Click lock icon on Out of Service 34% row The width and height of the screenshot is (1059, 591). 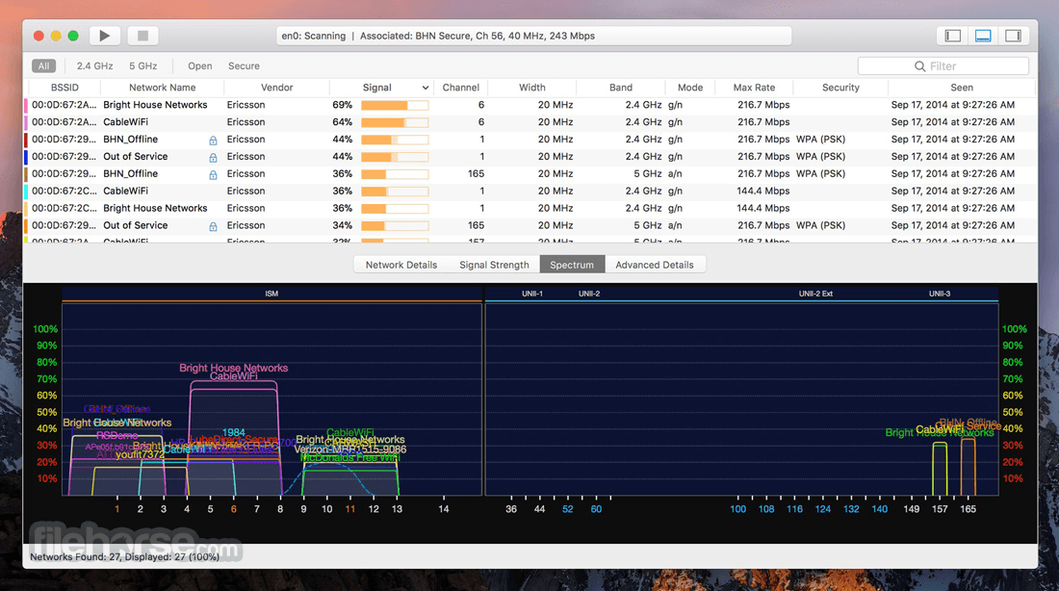[213, 226]
